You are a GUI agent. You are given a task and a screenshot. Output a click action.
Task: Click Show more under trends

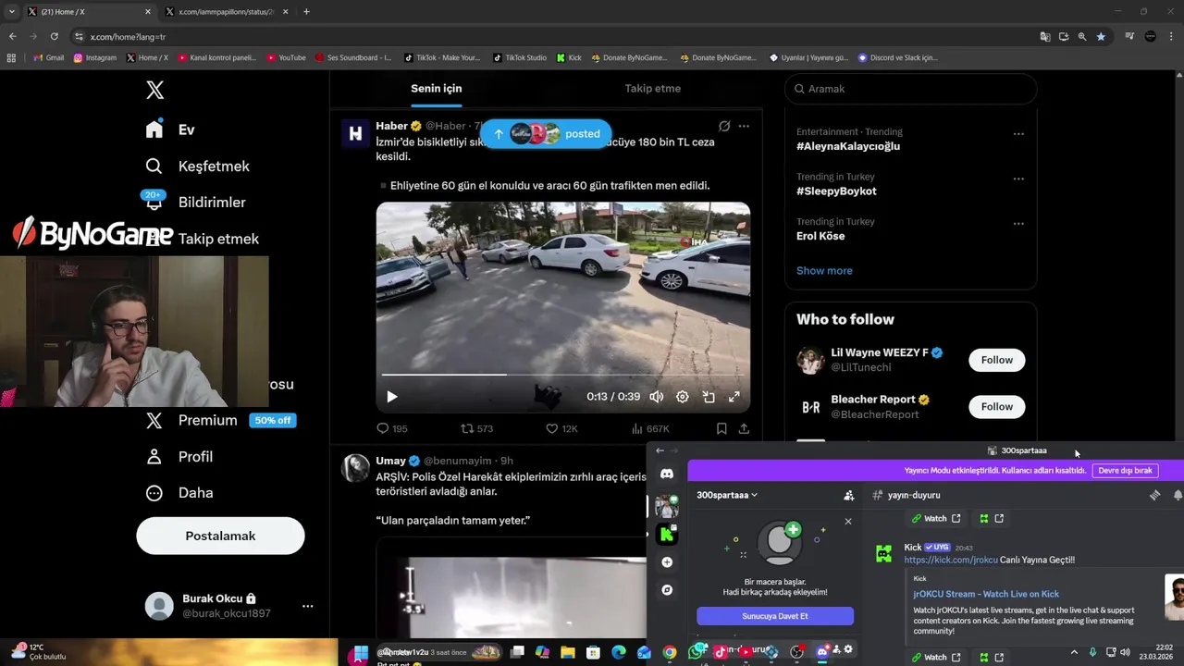pos(824,270)
